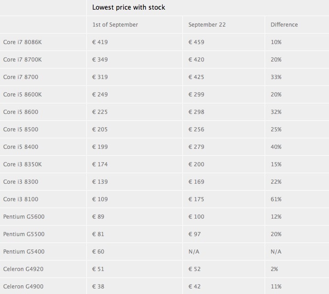
Task: Click the 11% difference for Celeron G4900
Action: click(276, 287)
